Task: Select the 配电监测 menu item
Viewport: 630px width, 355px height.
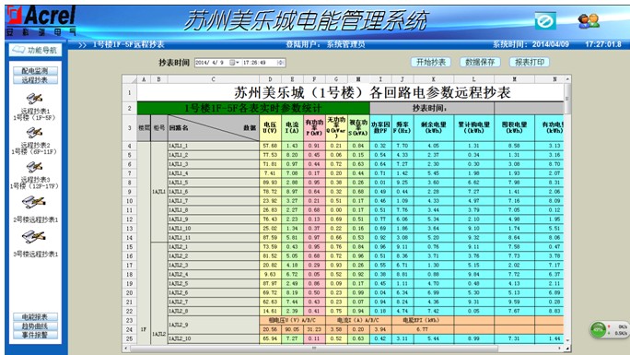Action: tap(35, 71)
